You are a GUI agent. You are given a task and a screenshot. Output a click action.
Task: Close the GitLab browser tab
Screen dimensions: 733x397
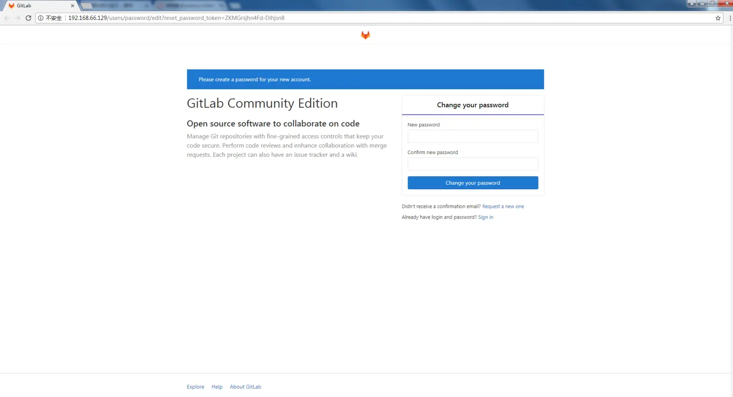click(72, 6)
